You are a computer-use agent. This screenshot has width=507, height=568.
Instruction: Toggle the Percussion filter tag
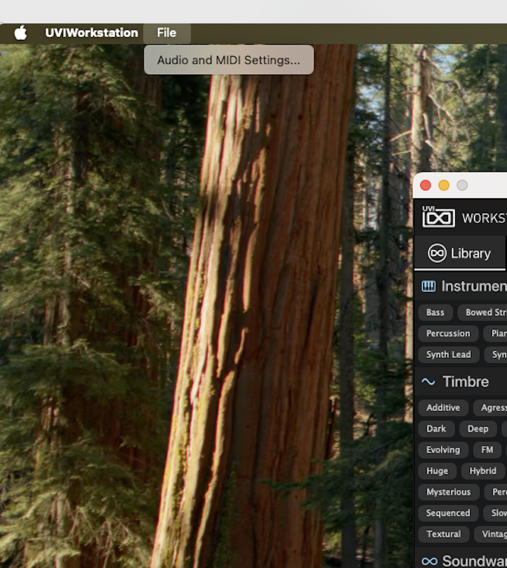(x=448, y=333)
